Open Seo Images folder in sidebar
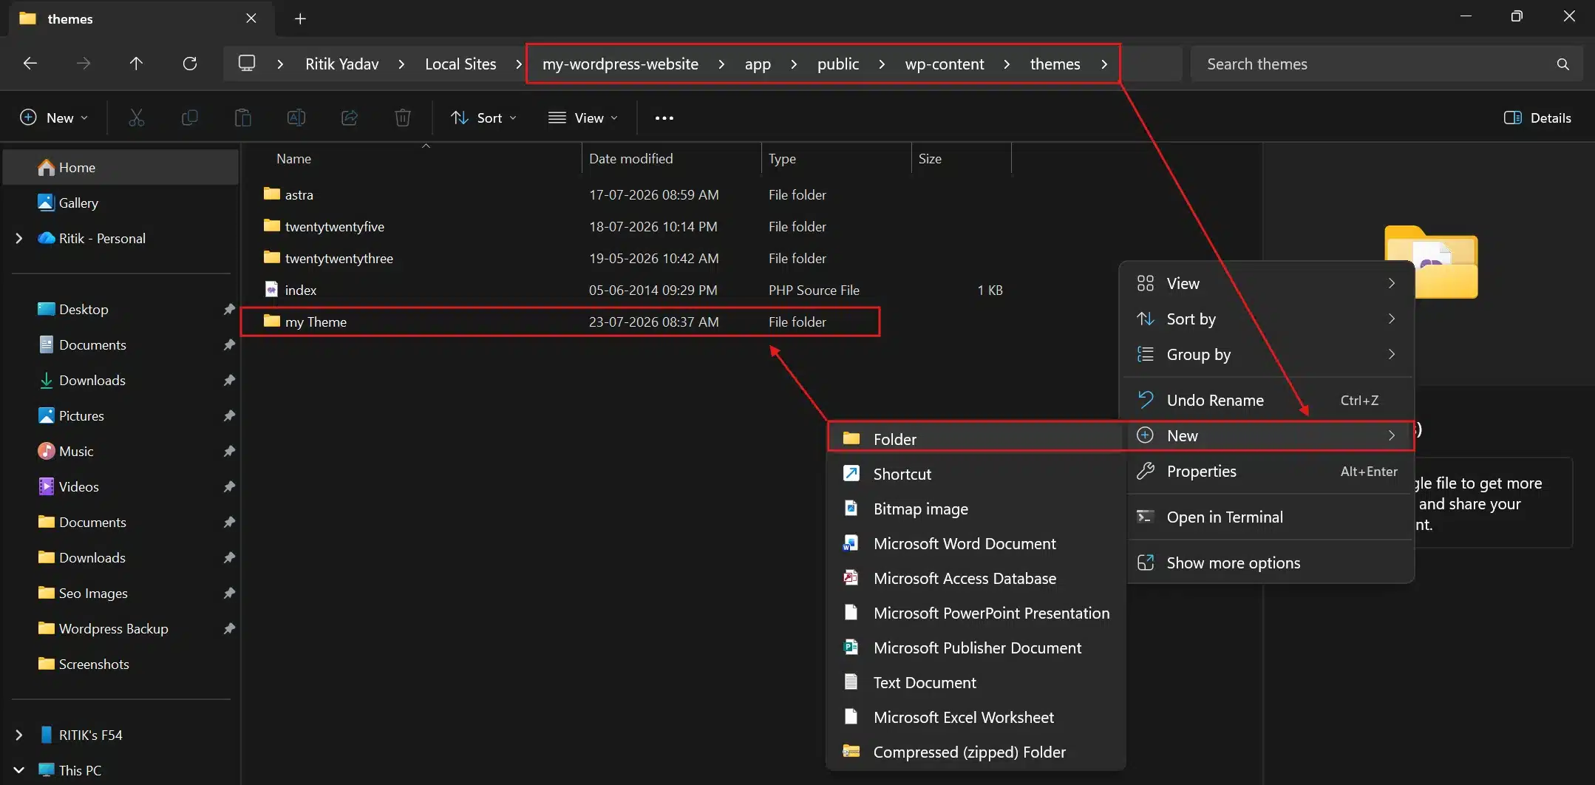This screenshot has width=1595, height=785. point(120,593)
